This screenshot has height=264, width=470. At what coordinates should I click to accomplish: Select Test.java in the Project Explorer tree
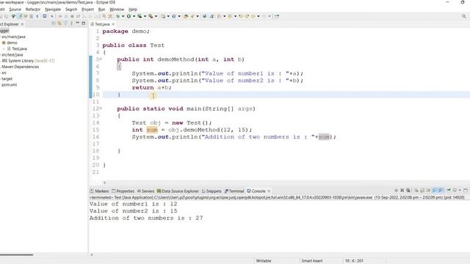pos(20,48)
